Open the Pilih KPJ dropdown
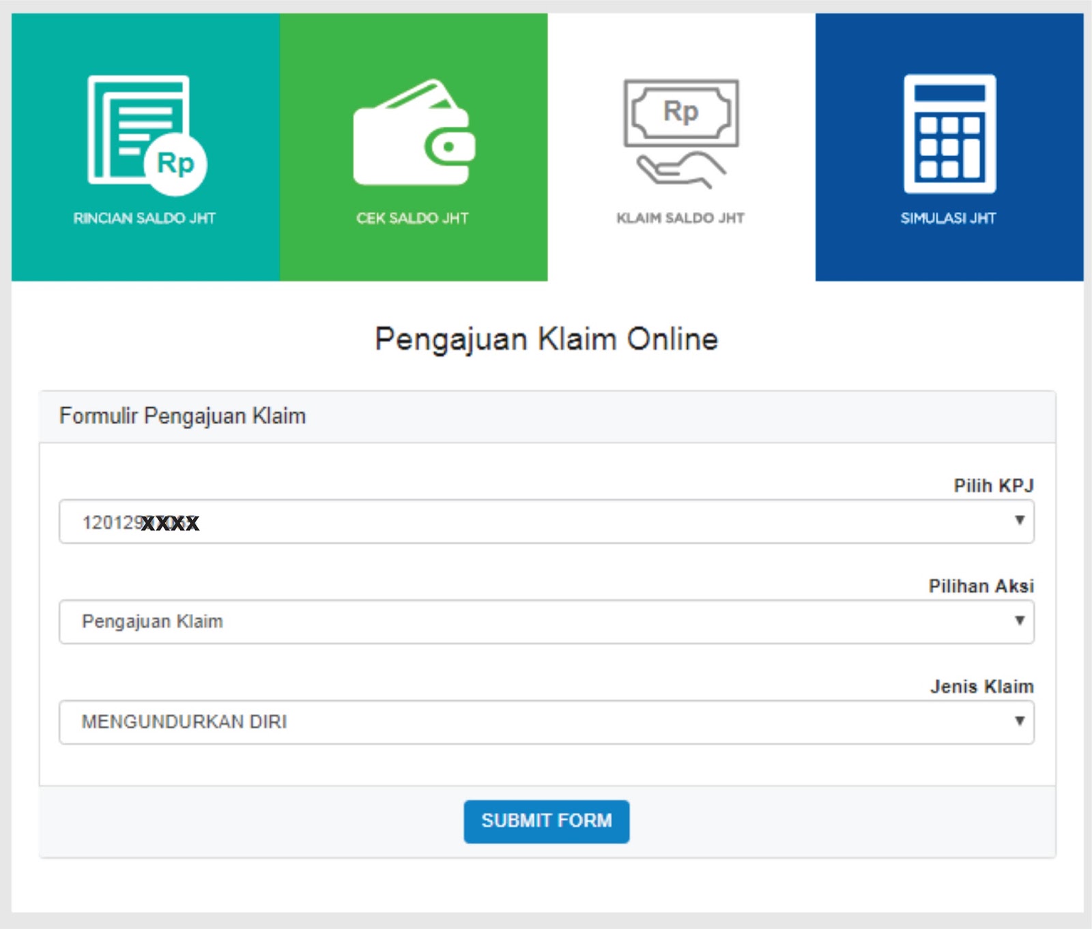The image size is (1092, 929). pos(546,522)
